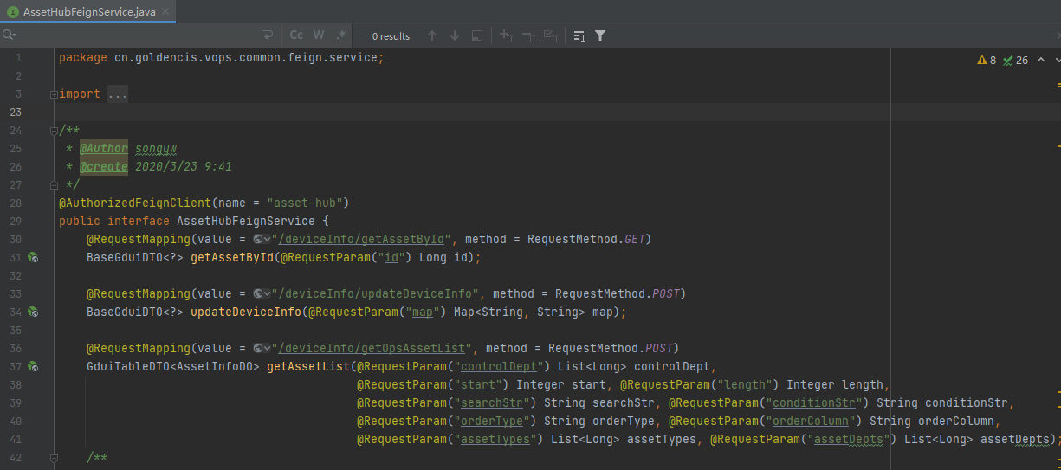The image size is (1061, 470).
Task: Toggle Regex (.*) search option
Action: [341, 35]
